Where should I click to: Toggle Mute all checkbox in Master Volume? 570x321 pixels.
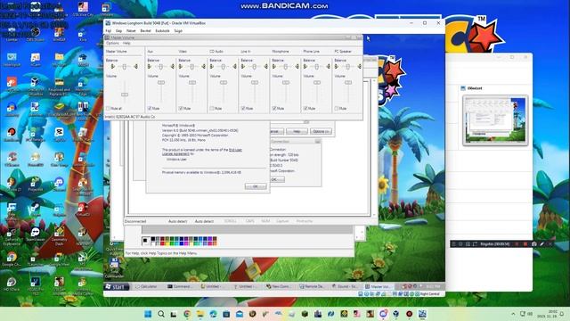click(108, 109)
